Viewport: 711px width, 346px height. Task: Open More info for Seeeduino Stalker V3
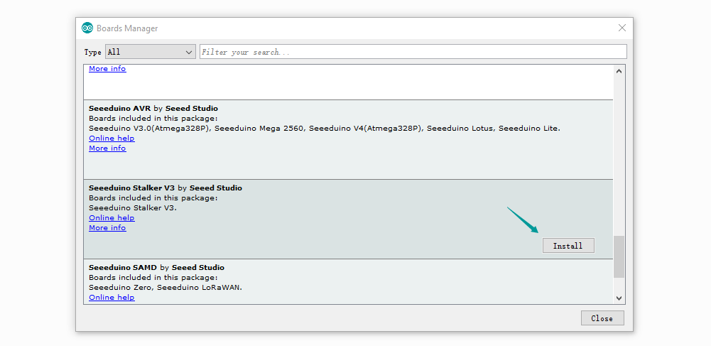tap(107, 227)
